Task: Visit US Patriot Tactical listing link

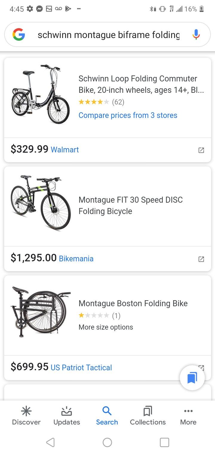Action: (x=81, y=367)
